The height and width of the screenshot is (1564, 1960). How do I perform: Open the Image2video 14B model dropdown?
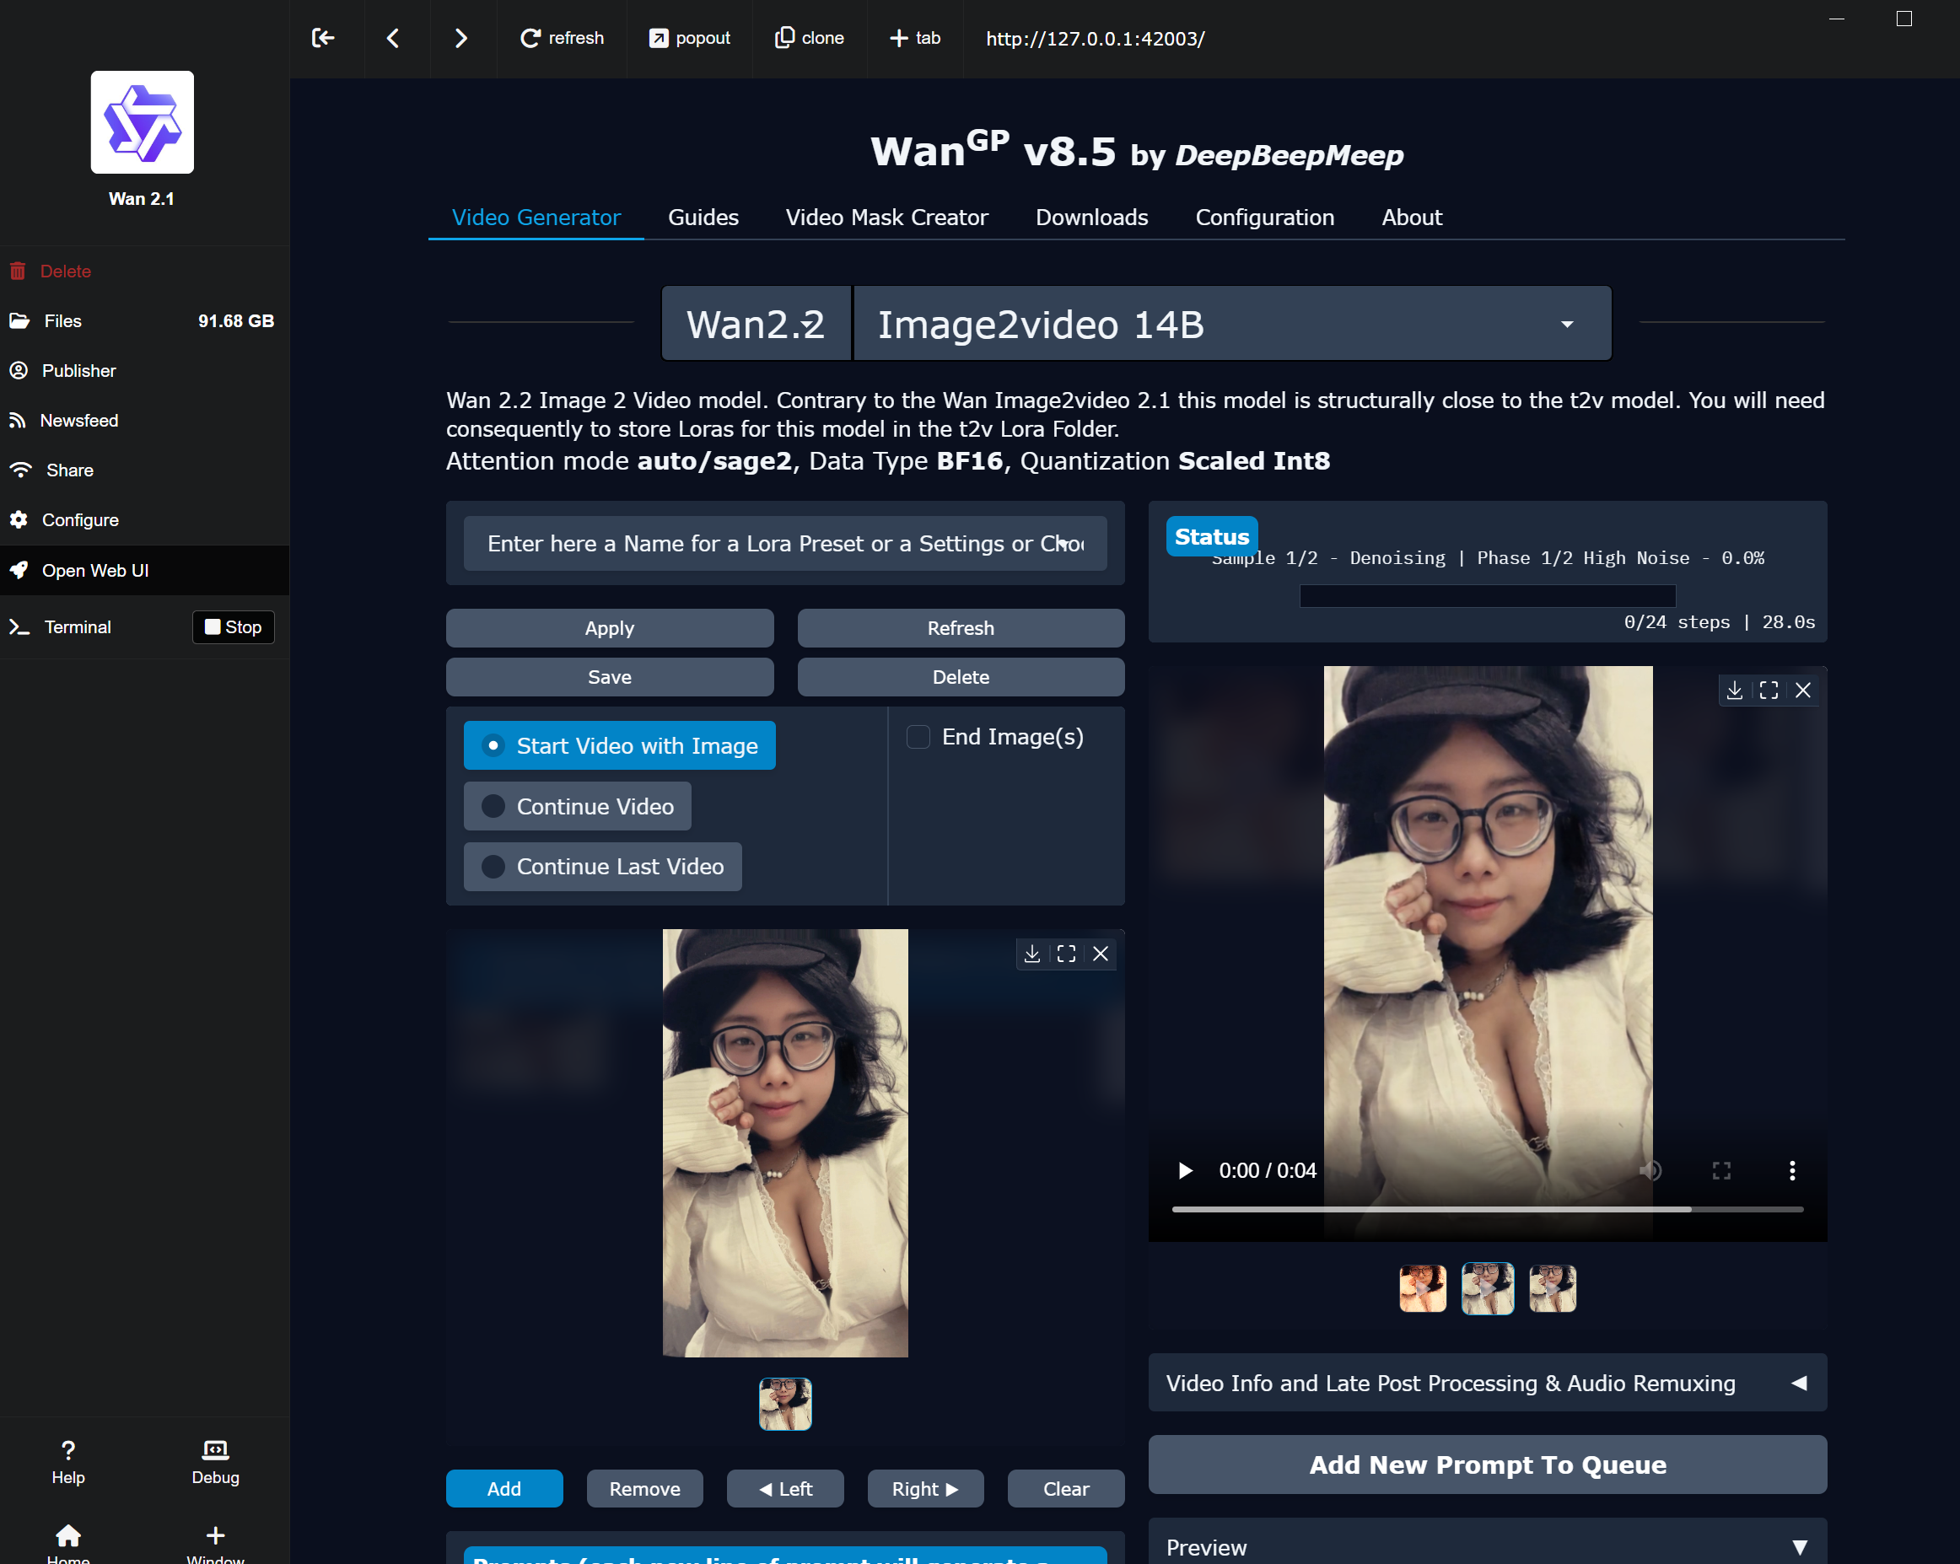click(1232, 325)
